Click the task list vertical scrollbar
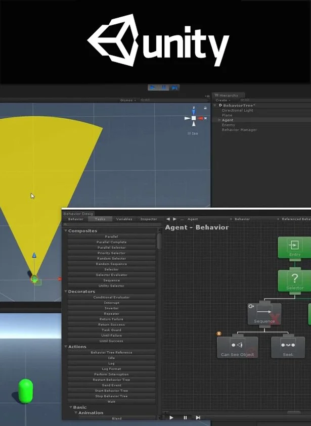 (159, 241)
